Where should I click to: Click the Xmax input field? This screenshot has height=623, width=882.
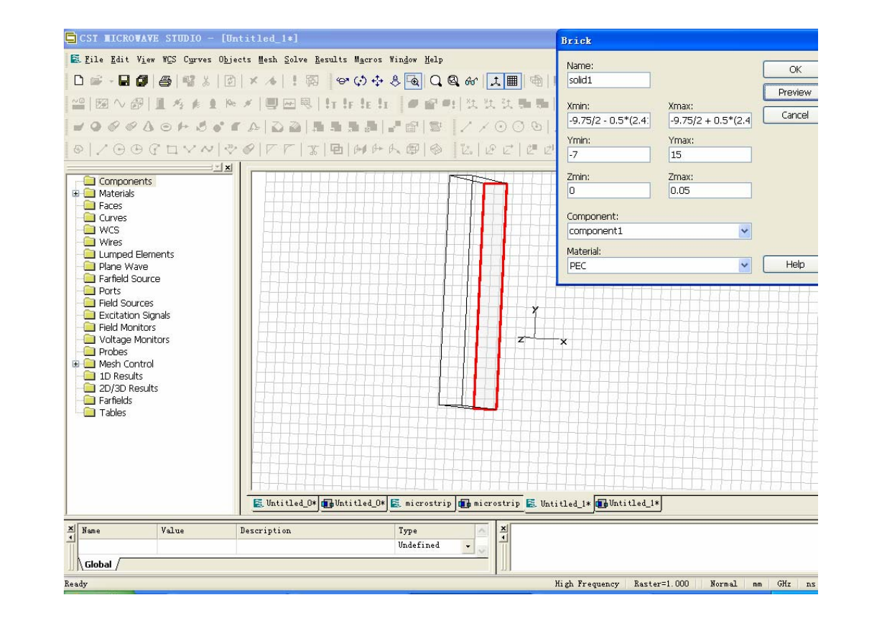click(x=710, y=120)
